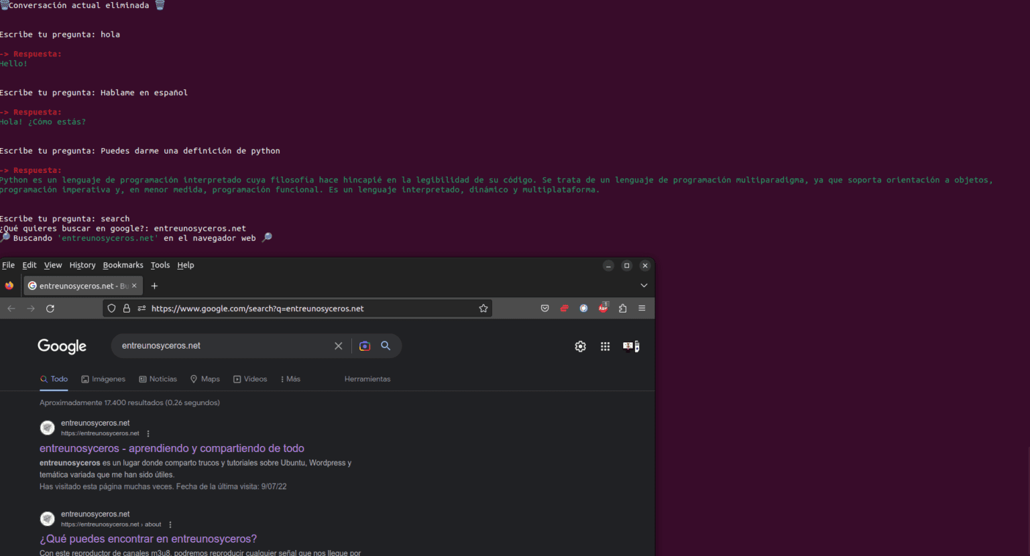Select the Todo results tab
The width and height of the screenshot is (1030, 556).
pyautogui.click(x=54, y=379)
